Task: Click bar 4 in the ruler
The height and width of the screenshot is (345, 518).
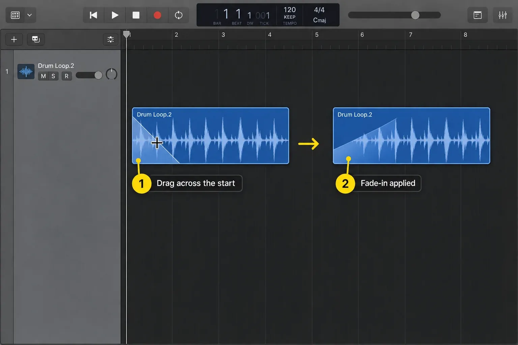Action: pos(270,35)
